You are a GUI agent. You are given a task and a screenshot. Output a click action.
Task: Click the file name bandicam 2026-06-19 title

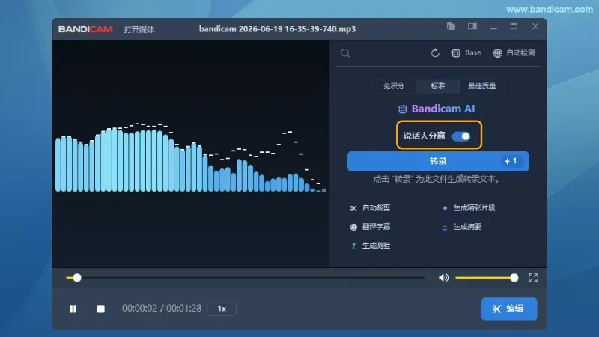click(x=277, y=29)
